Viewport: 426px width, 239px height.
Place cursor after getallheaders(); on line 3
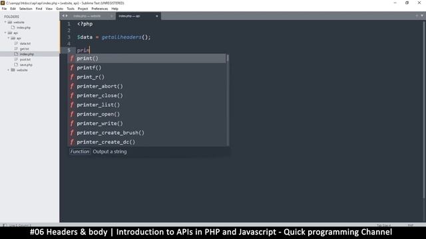pos(151,37)
